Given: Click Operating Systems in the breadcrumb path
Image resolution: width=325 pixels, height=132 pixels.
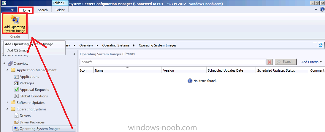Looking at the screenshot, I should (116, 45).
